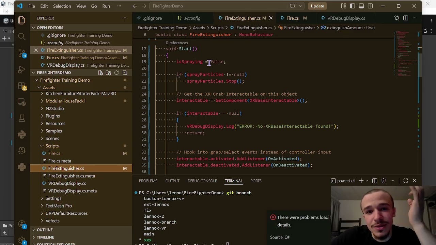Expand the OUTLINE section
The image size is (436, 245).
click(x=33, y=230)
